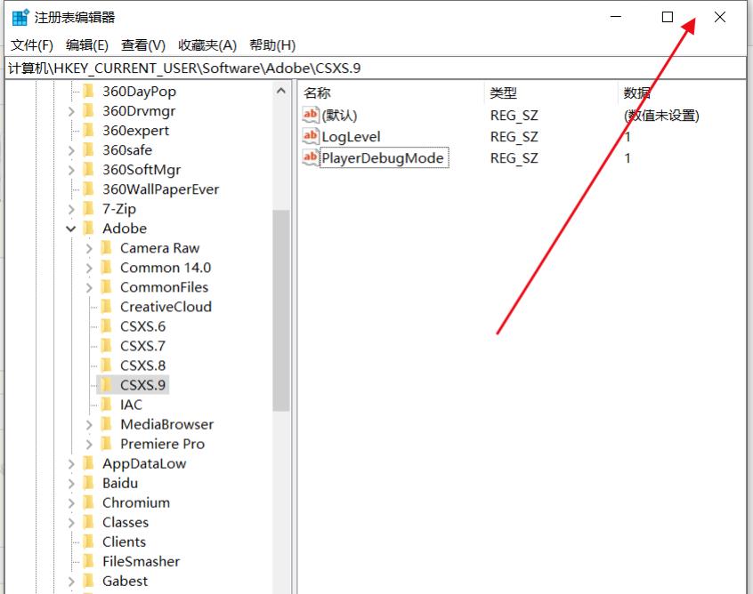
Task: Select the Premiere Pro key
Action: click(x=162, y=444)
